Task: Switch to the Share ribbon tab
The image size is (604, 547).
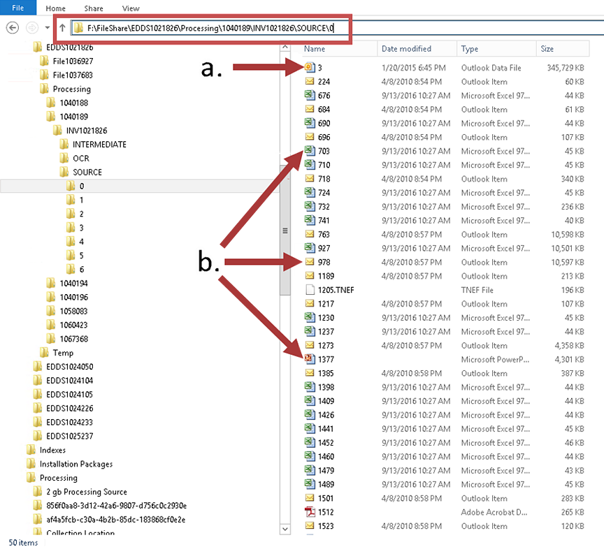Action: tap(94, 8)
